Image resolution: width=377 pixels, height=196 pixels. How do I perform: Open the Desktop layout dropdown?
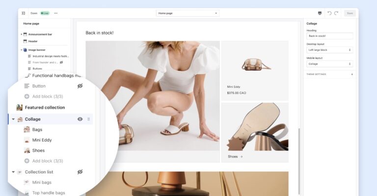point(330,50)
